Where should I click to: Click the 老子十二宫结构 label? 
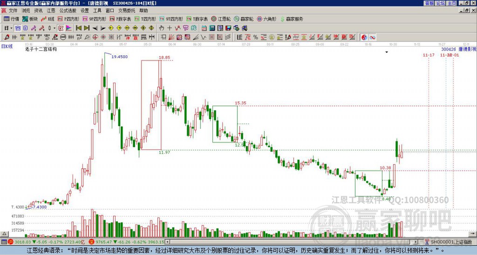[41, 49]
